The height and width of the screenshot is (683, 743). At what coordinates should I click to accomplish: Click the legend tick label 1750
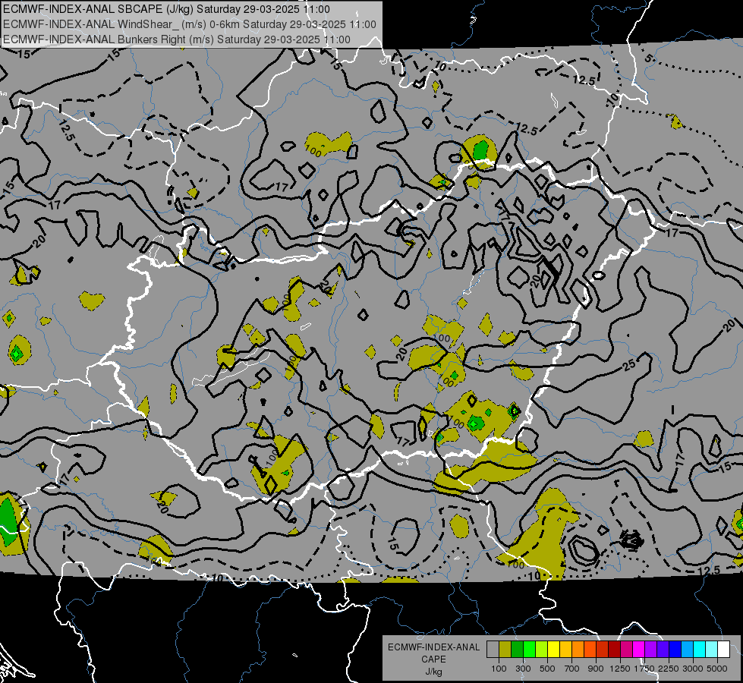pyautogui.click(x=644, y=669)
